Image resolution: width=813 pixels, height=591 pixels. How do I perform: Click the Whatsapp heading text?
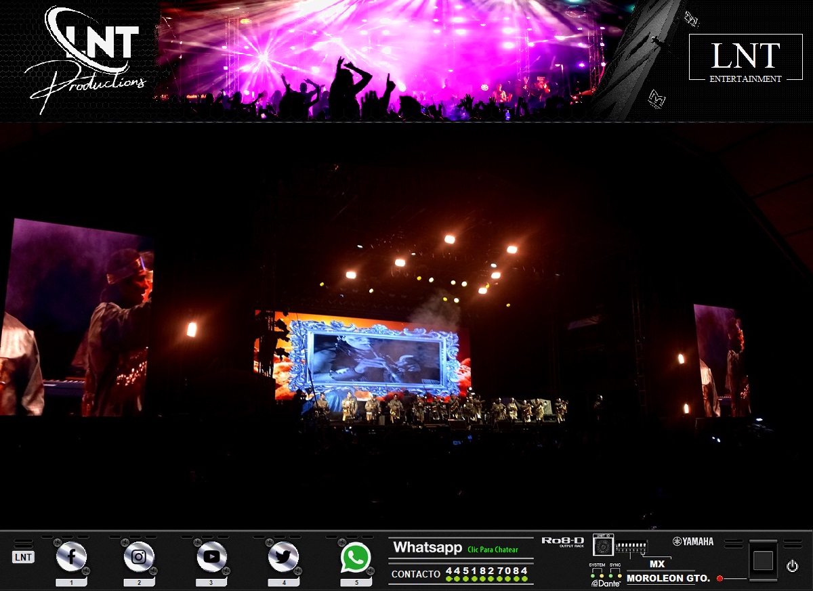428,548
